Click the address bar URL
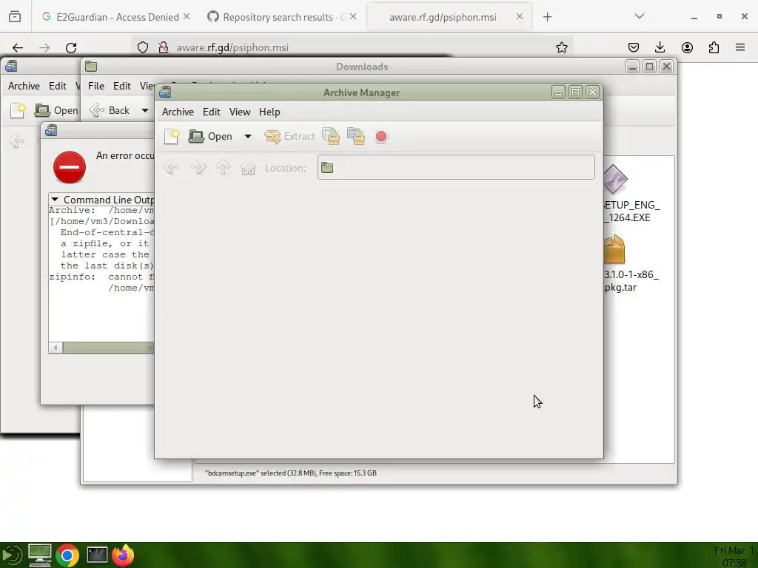This screenshot has width=758, height=568. 232,47
